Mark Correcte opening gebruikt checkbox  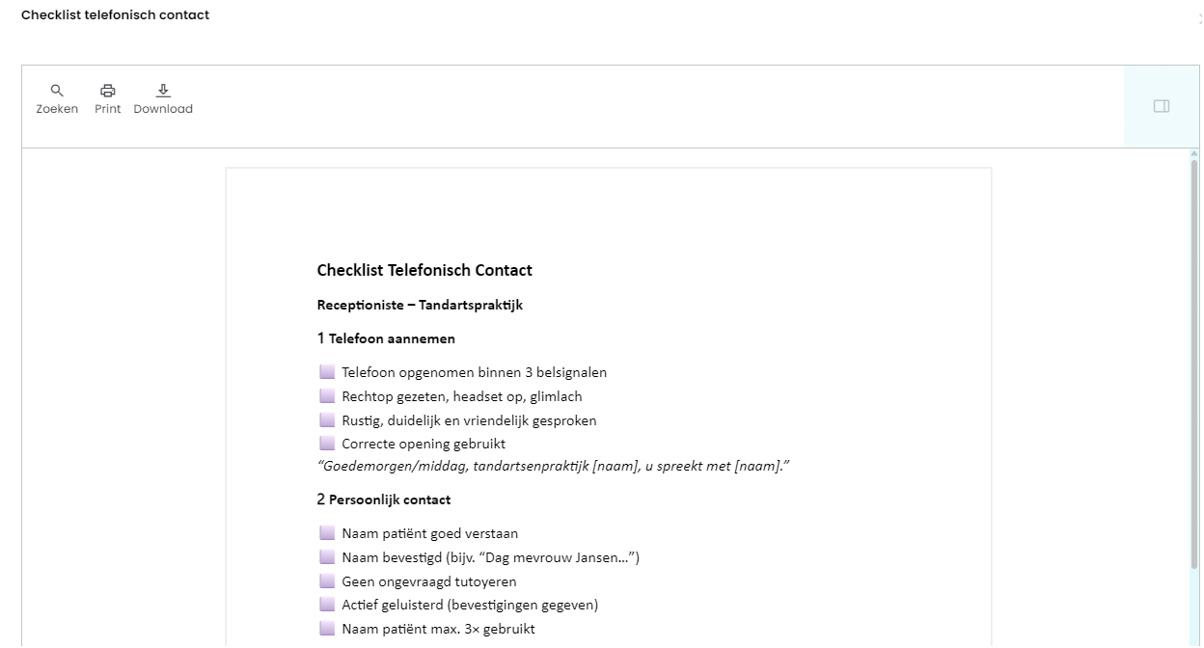[x=326, y=445]
